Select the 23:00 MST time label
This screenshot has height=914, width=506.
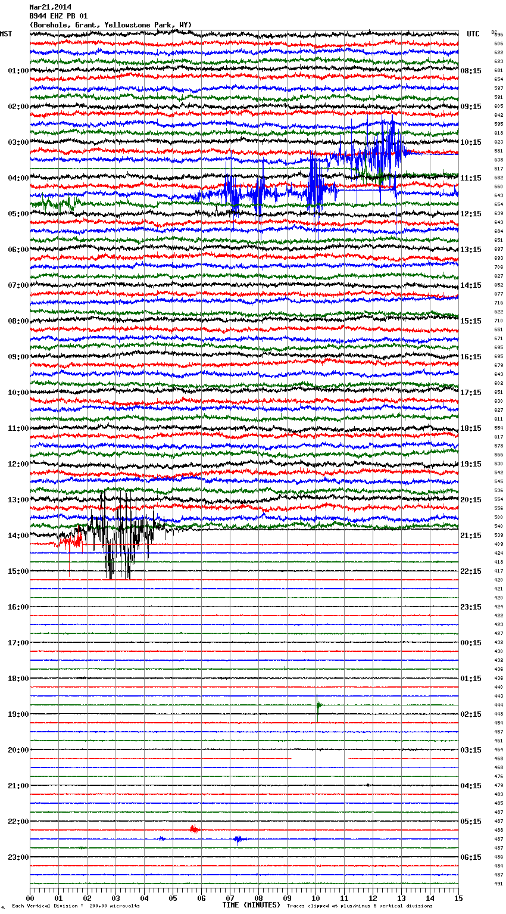coord(18,857)
